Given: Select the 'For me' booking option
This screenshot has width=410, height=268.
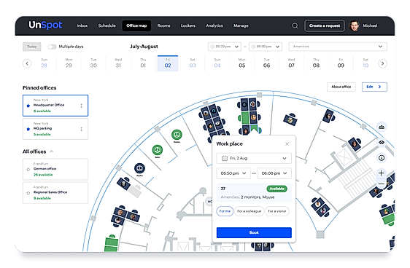Looking at the screenshot, I should pos(225,211).
